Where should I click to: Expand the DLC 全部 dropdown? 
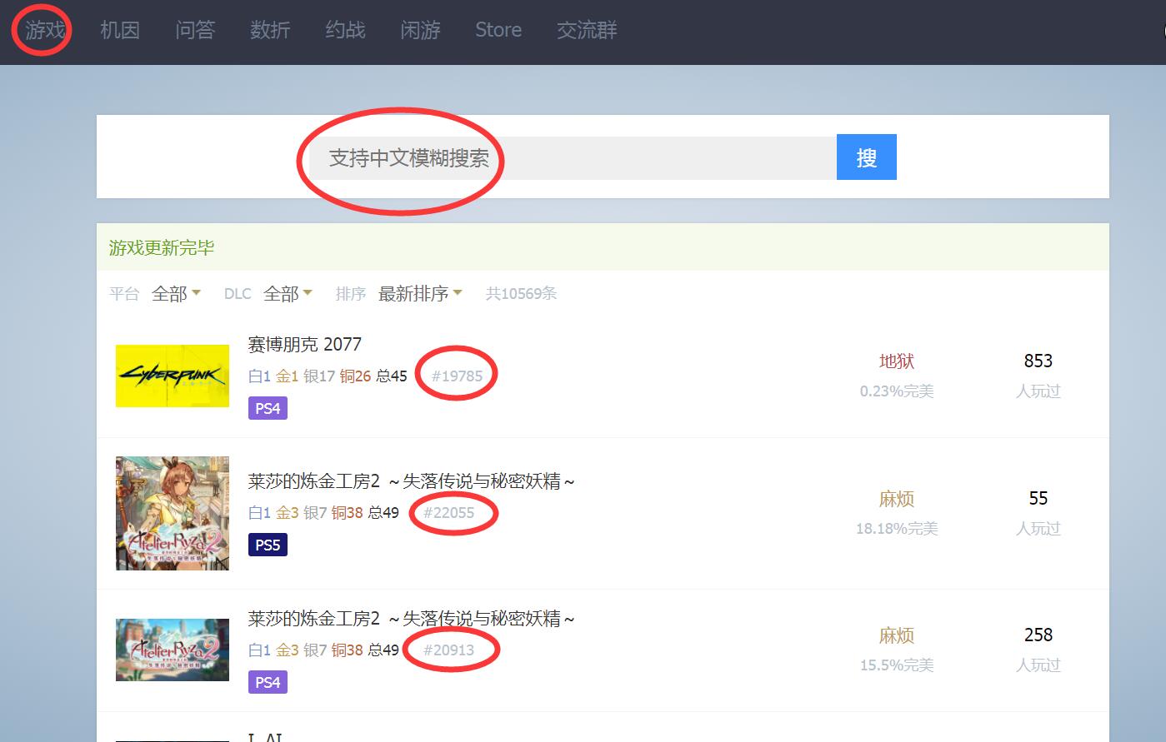pos(288,294)
